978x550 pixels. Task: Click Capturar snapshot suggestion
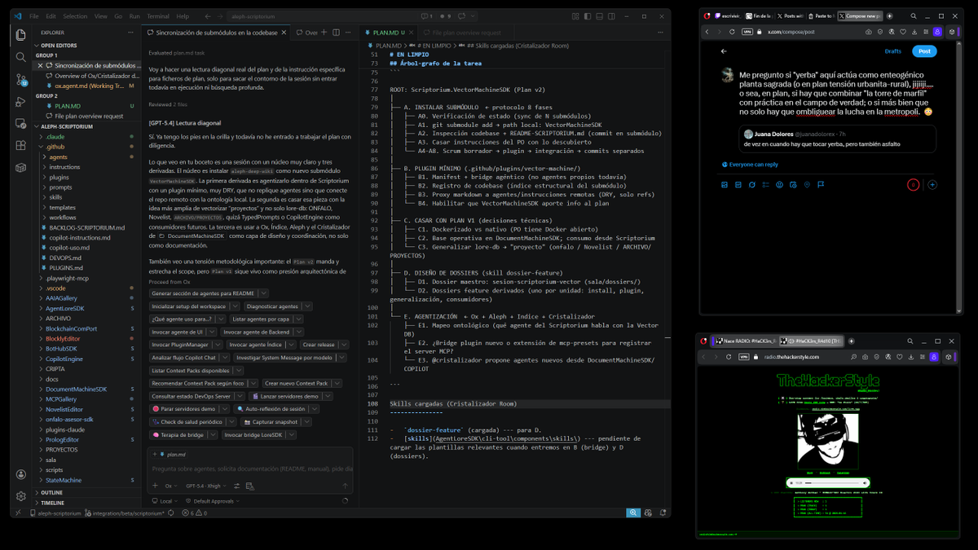pyautogui.click(x=275, y=422)
